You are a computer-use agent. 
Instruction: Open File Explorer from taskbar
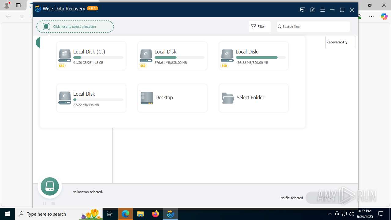click(141, 214)
